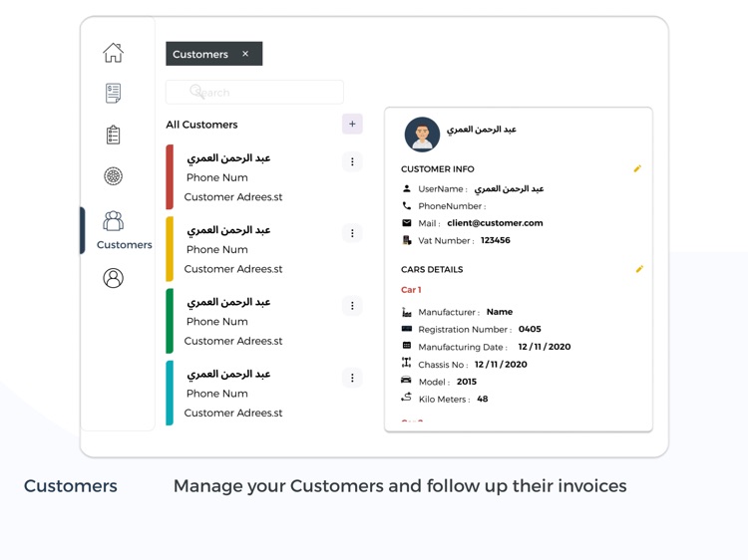Click the Manufacturing Date calendar icon
This screenshot has height=560, width=748.
click(x=407, y=345)
